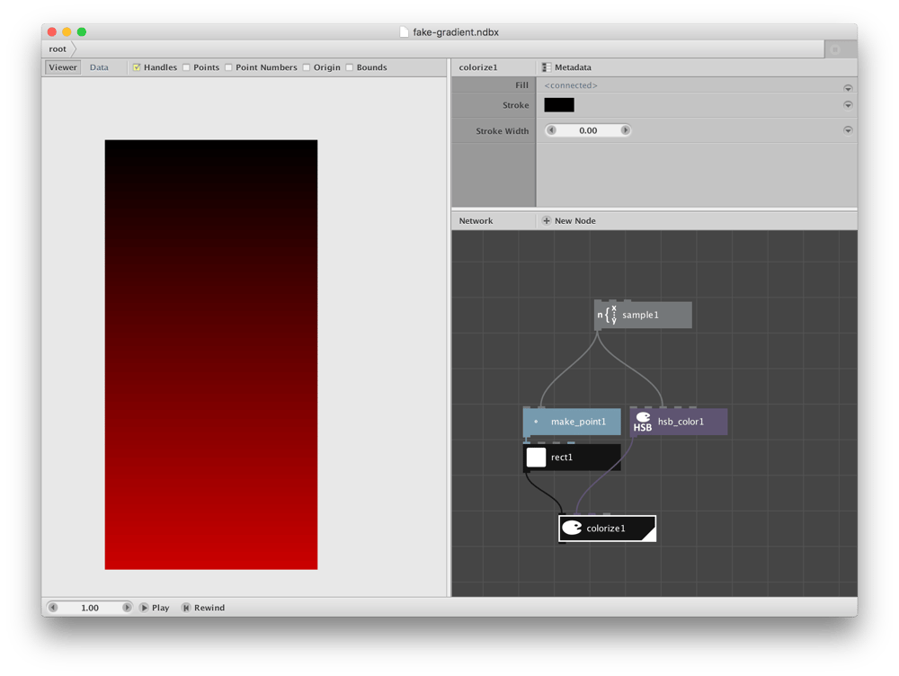Click the New Node button label
Screen dimensions: 899x676
point(575,221)
